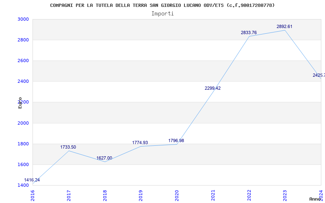
Task: Select the 1416.24 data label
Action: click(32, 180)
